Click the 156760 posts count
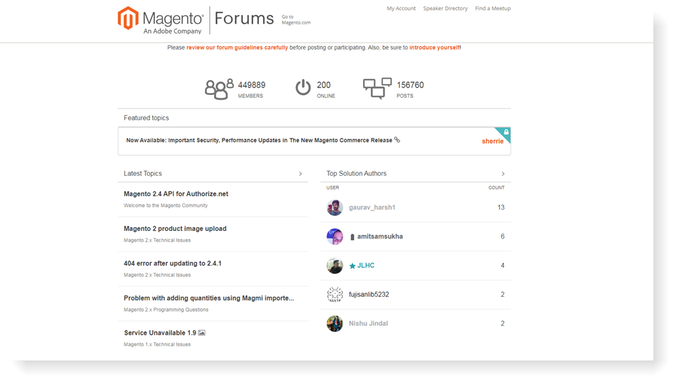Screen dimensions: 680x387 410,86
